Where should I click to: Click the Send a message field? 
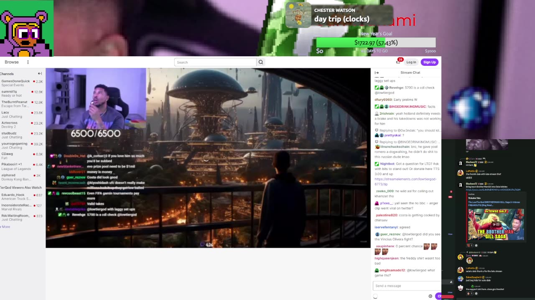pos(406,286)
